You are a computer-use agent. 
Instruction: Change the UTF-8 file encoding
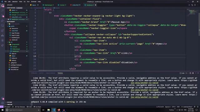click(x=174, y=107)
